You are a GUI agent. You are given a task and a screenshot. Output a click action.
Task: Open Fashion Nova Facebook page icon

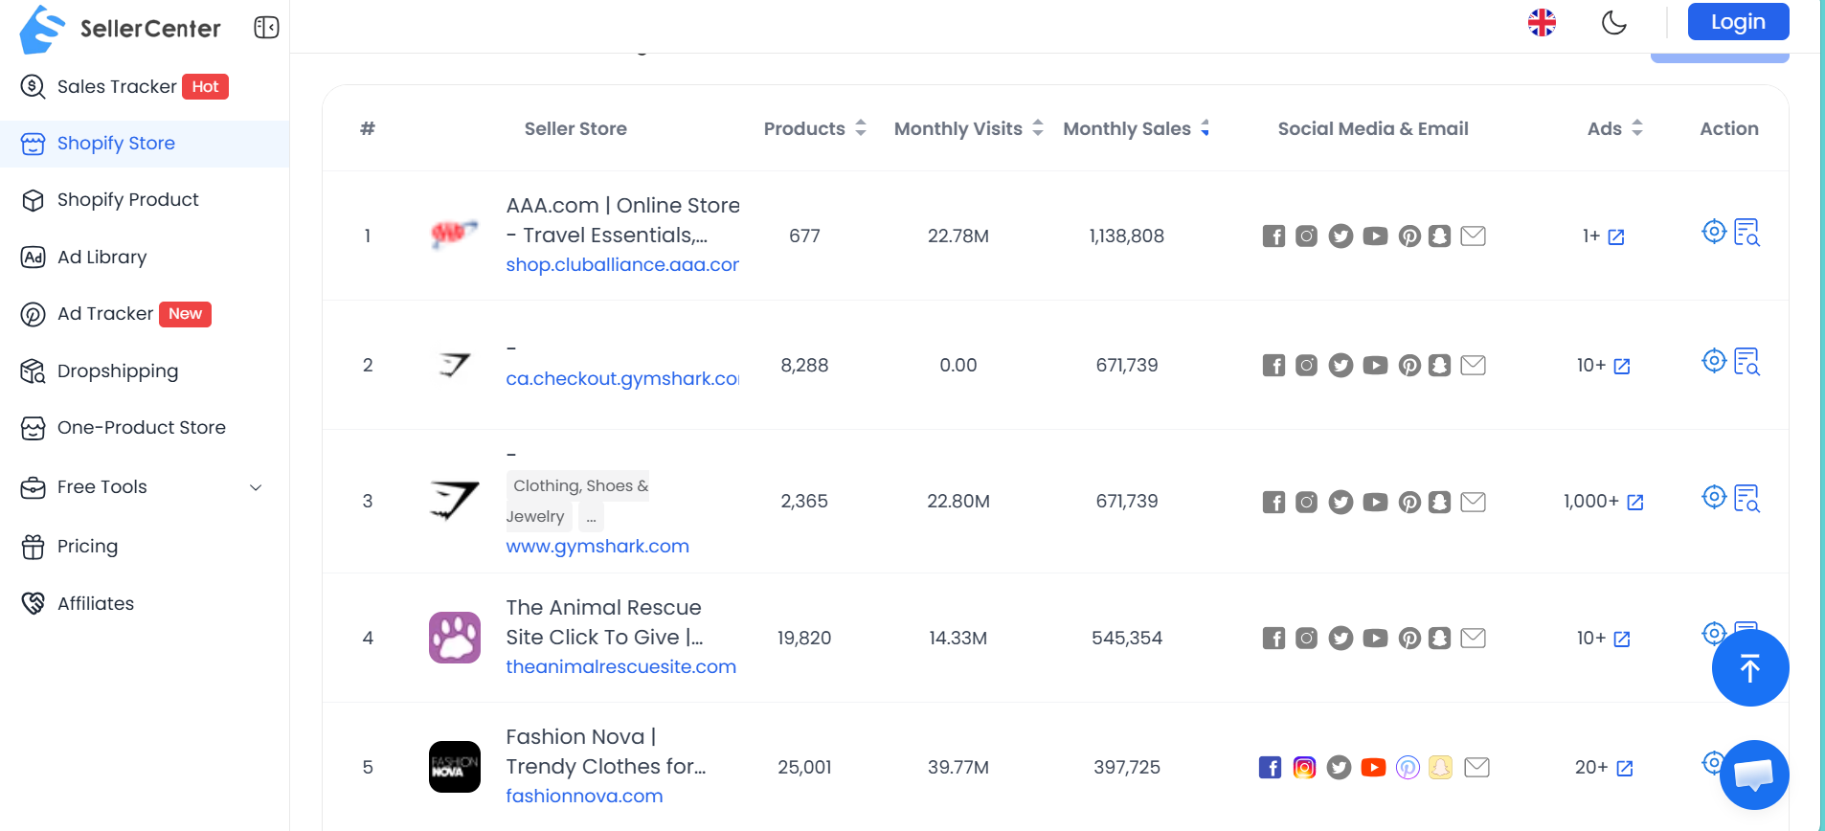[x=1270, y=768]
